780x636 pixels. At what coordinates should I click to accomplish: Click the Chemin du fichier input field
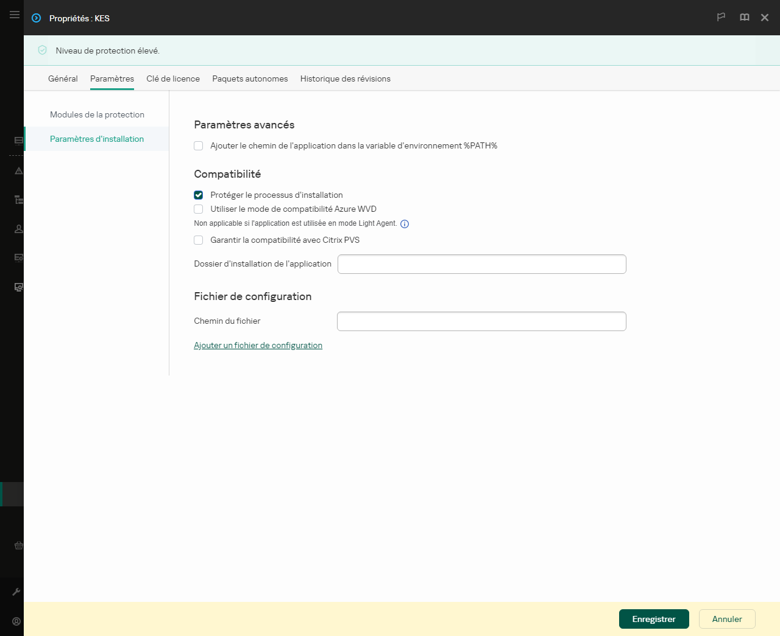click(x=481, y=321)
